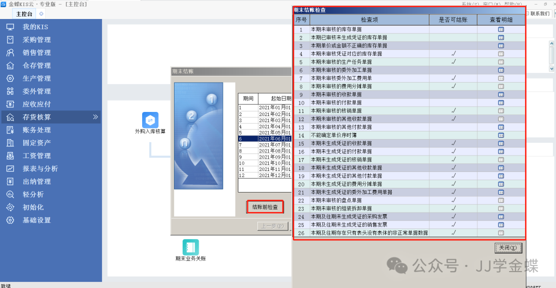Click the 关闭 button in check dialog
The height and width of the screenshot is (288, 556).
(508, 248)
